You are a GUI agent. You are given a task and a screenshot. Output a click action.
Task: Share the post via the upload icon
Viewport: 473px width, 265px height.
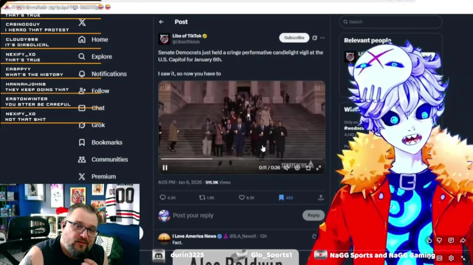click(321, 198)
